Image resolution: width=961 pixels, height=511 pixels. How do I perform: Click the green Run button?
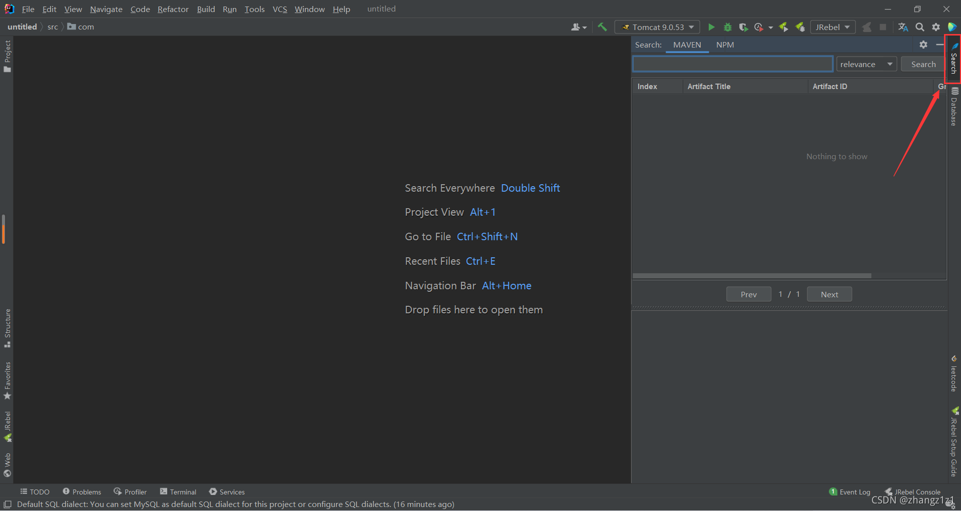[711, 27]
